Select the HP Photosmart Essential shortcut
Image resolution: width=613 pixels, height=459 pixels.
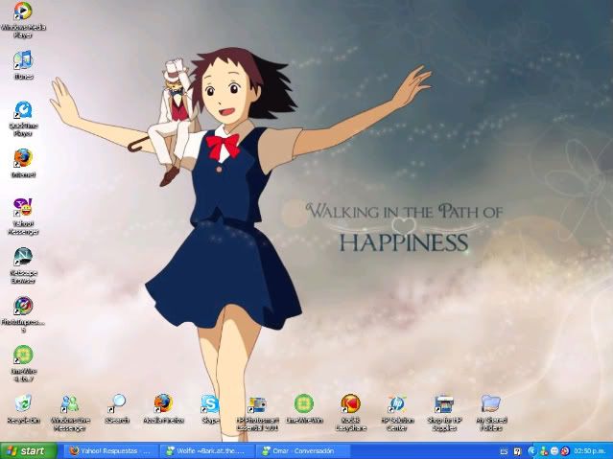coord(257,412)
